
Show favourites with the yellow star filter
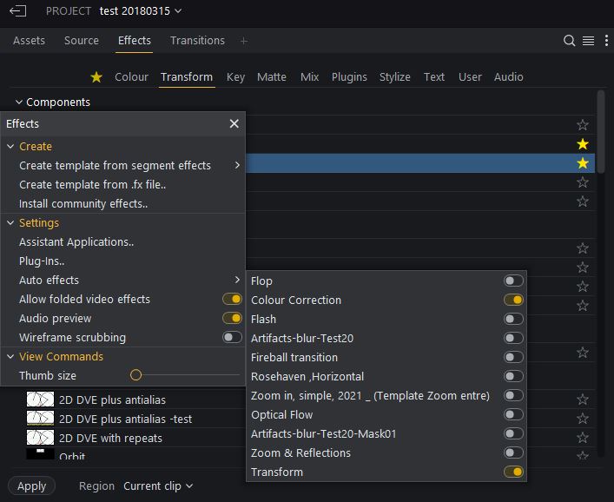click(x=96, y=76)
